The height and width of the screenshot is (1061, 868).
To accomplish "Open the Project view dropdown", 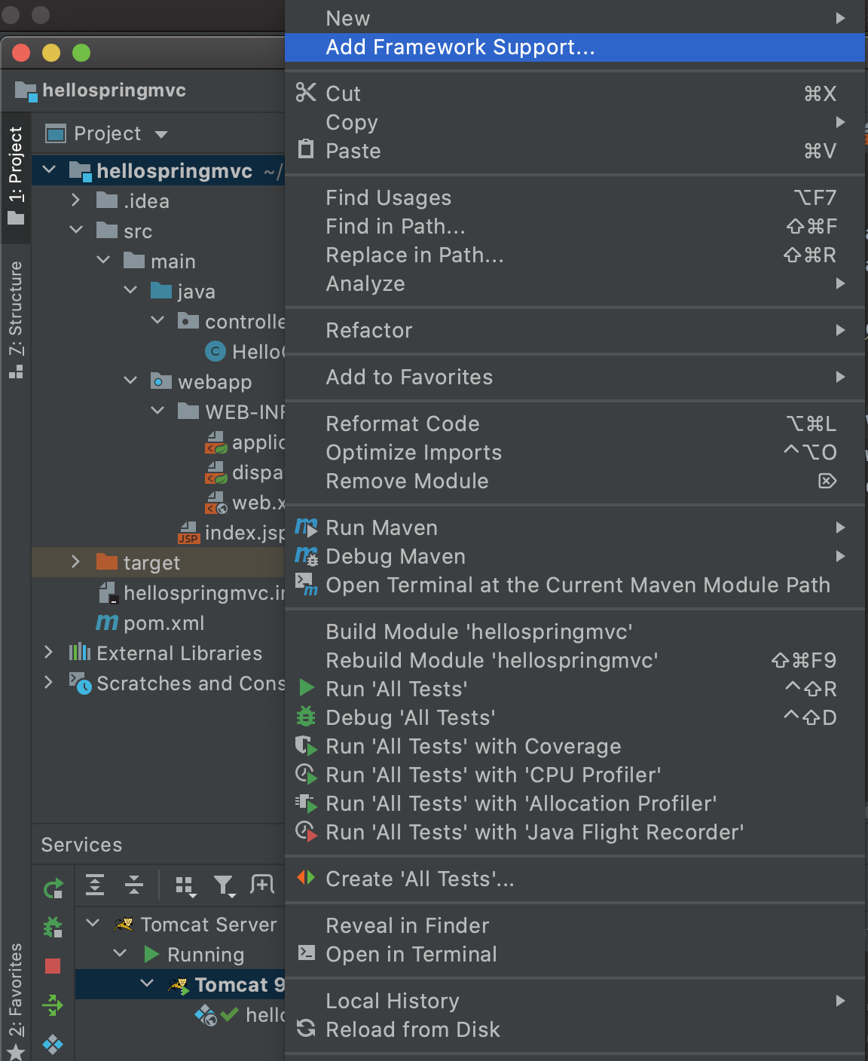I will pos(161,134).
